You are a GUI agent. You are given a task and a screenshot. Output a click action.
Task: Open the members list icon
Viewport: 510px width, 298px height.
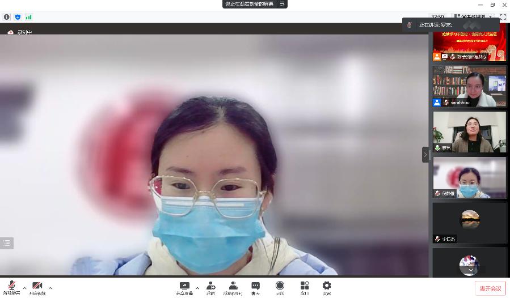[x=233, y=286]
